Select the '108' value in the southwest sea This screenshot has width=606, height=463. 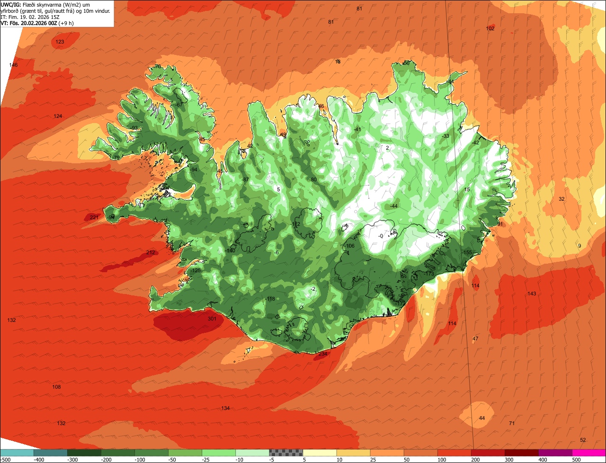(x=56, y=387)
